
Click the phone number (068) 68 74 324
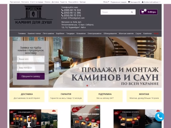click(72, 10)
